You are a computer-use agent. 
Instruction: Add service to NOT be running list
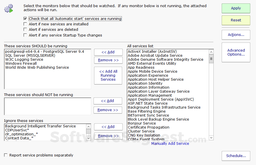coord(108,101)
